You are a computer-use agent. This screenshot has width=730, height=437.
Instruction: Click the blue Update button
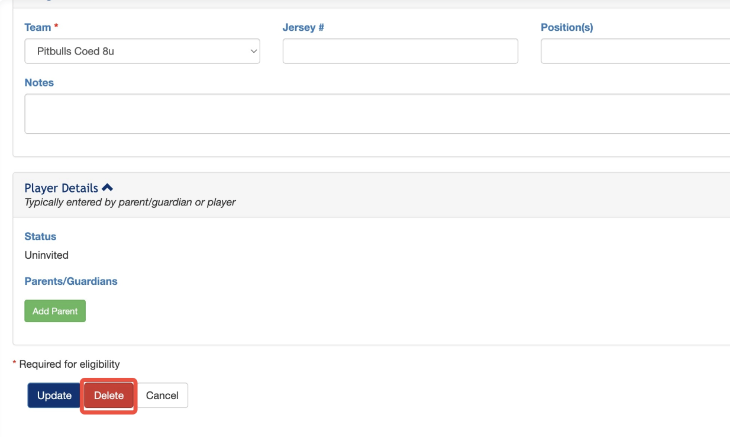coord(54,396)
